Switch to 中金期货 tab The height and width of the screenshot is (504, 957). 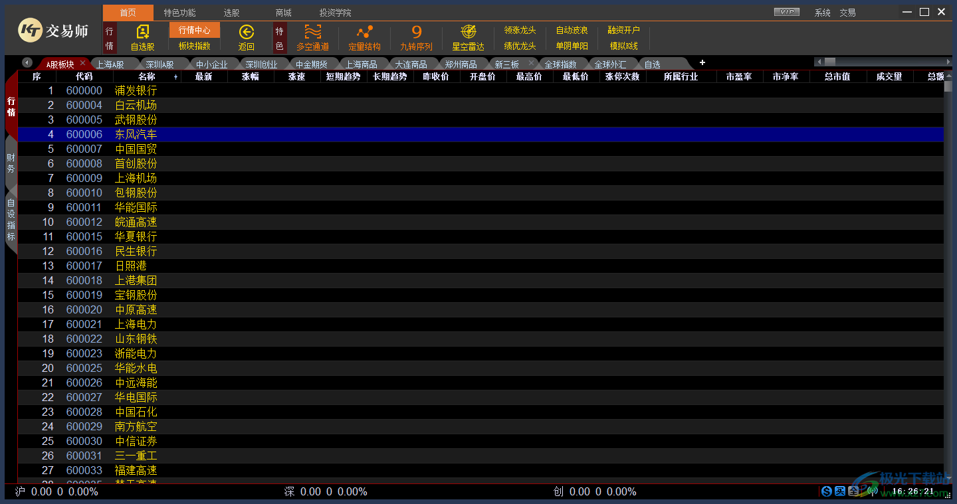coord(312,64)
